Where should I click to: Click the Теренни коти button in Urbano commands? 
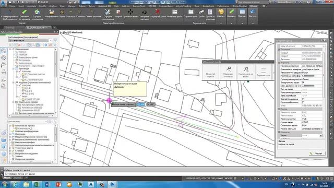tap(263, 72)
